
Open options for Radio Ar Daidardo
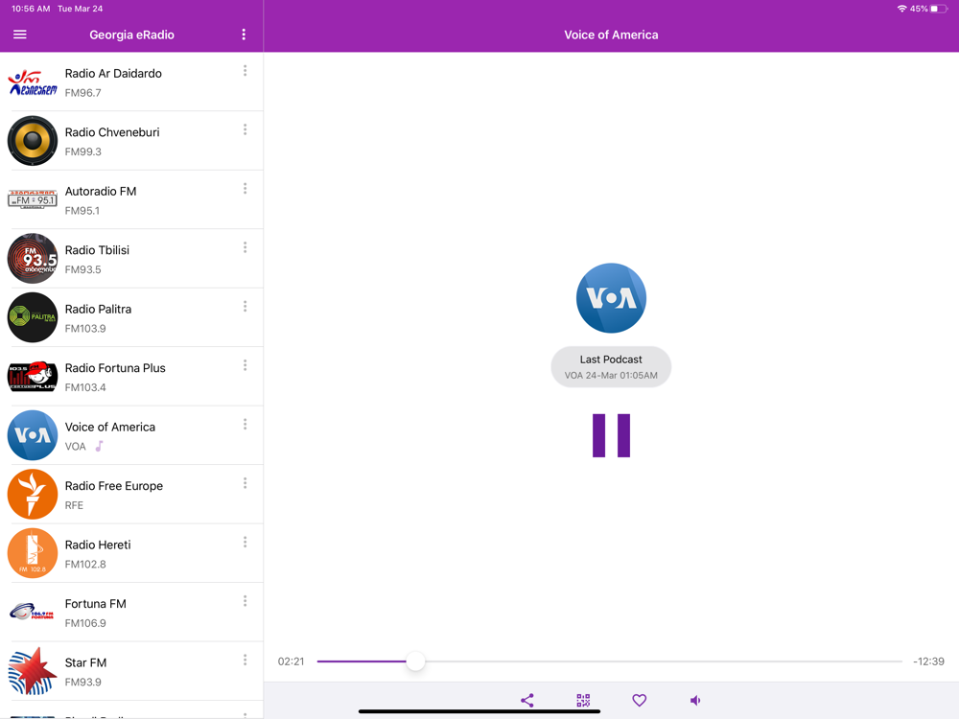tap(246, 71)
